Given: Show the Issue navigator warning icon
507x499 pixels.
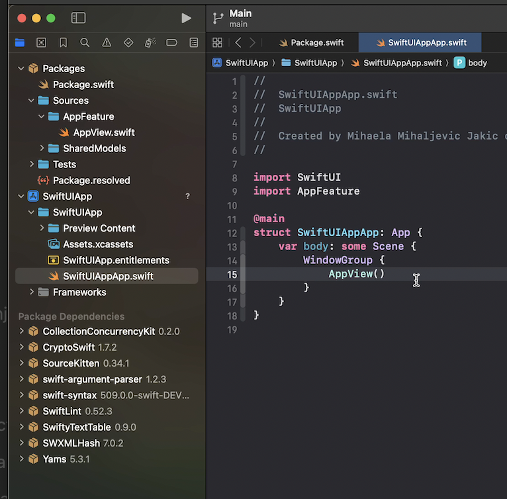Looking at the screenshot, I should 107,42.
